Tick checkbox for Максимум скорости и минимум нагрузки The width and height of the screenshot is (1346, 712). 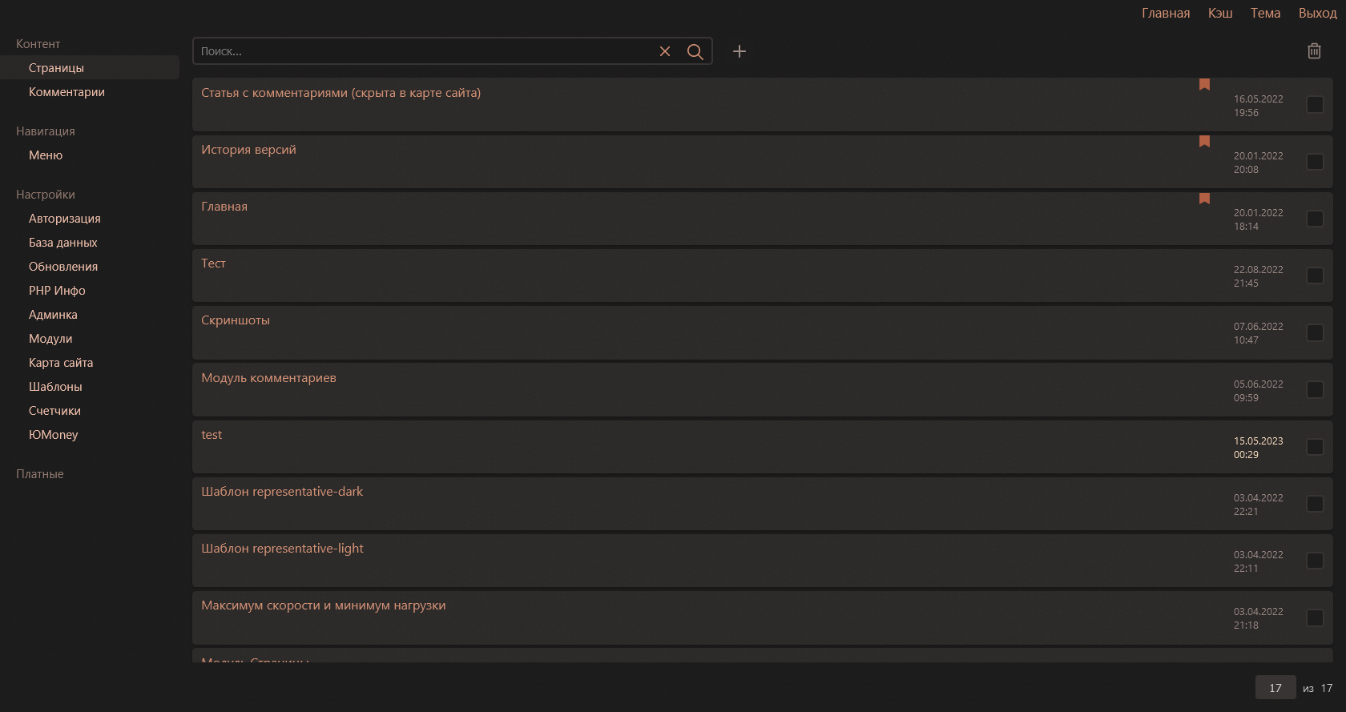pyautogui.click(x=1315, y=617)
